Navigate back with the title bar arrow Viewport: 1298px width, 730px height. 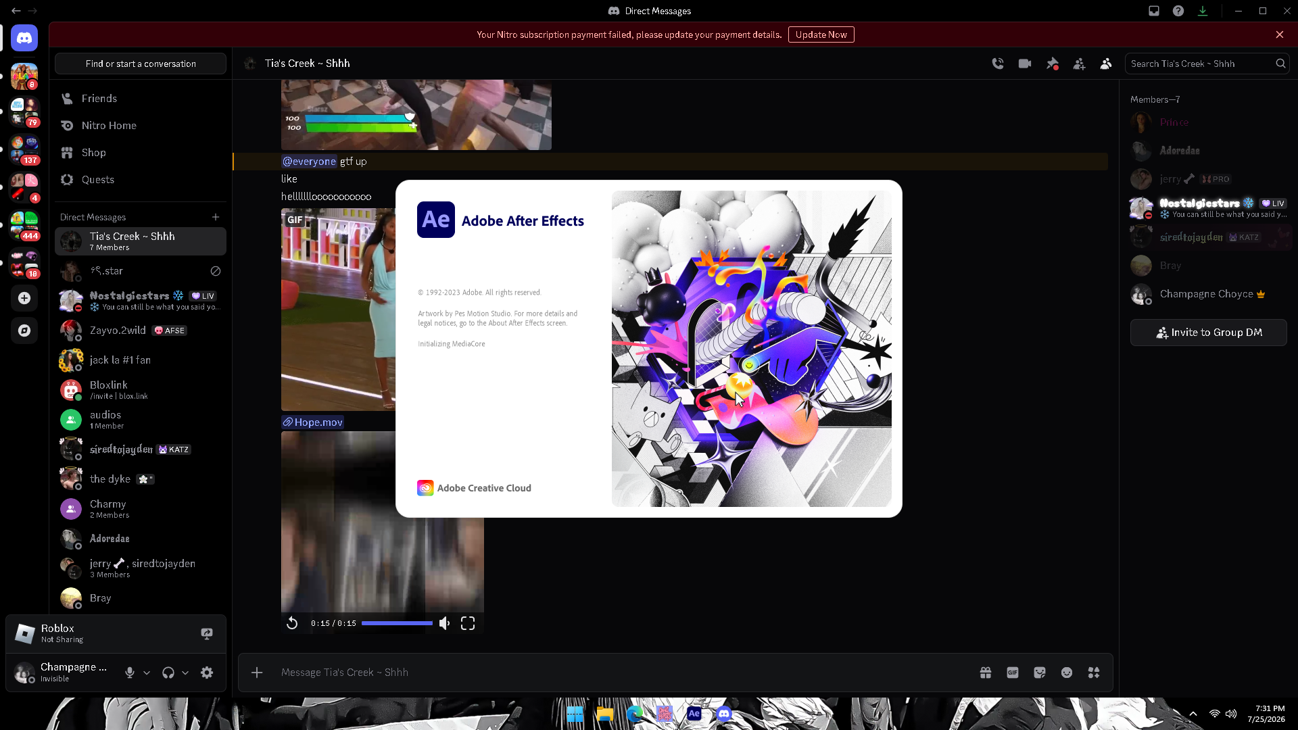pyautogui.click(x=16, y=11)
